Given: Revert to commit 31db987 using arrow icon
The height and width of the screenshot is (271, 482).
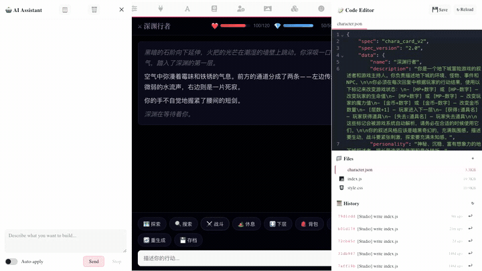Looking at the screenshot, I should coord(471,253).
